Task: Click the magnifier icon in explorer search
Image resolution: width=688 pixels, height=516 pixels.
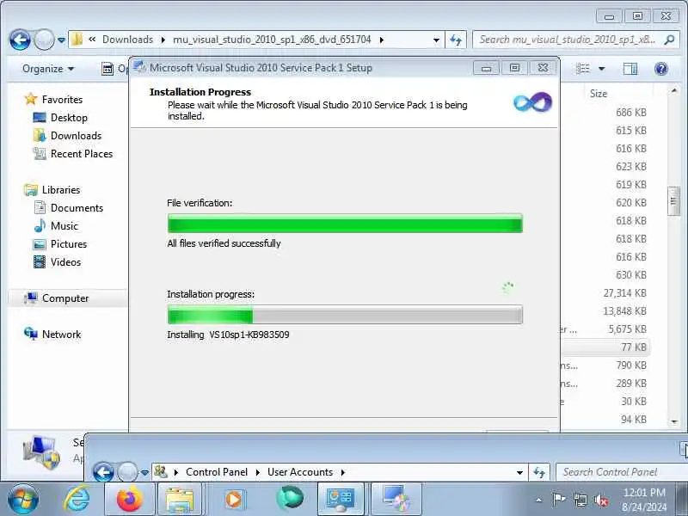Action: (x=669, y=40)
